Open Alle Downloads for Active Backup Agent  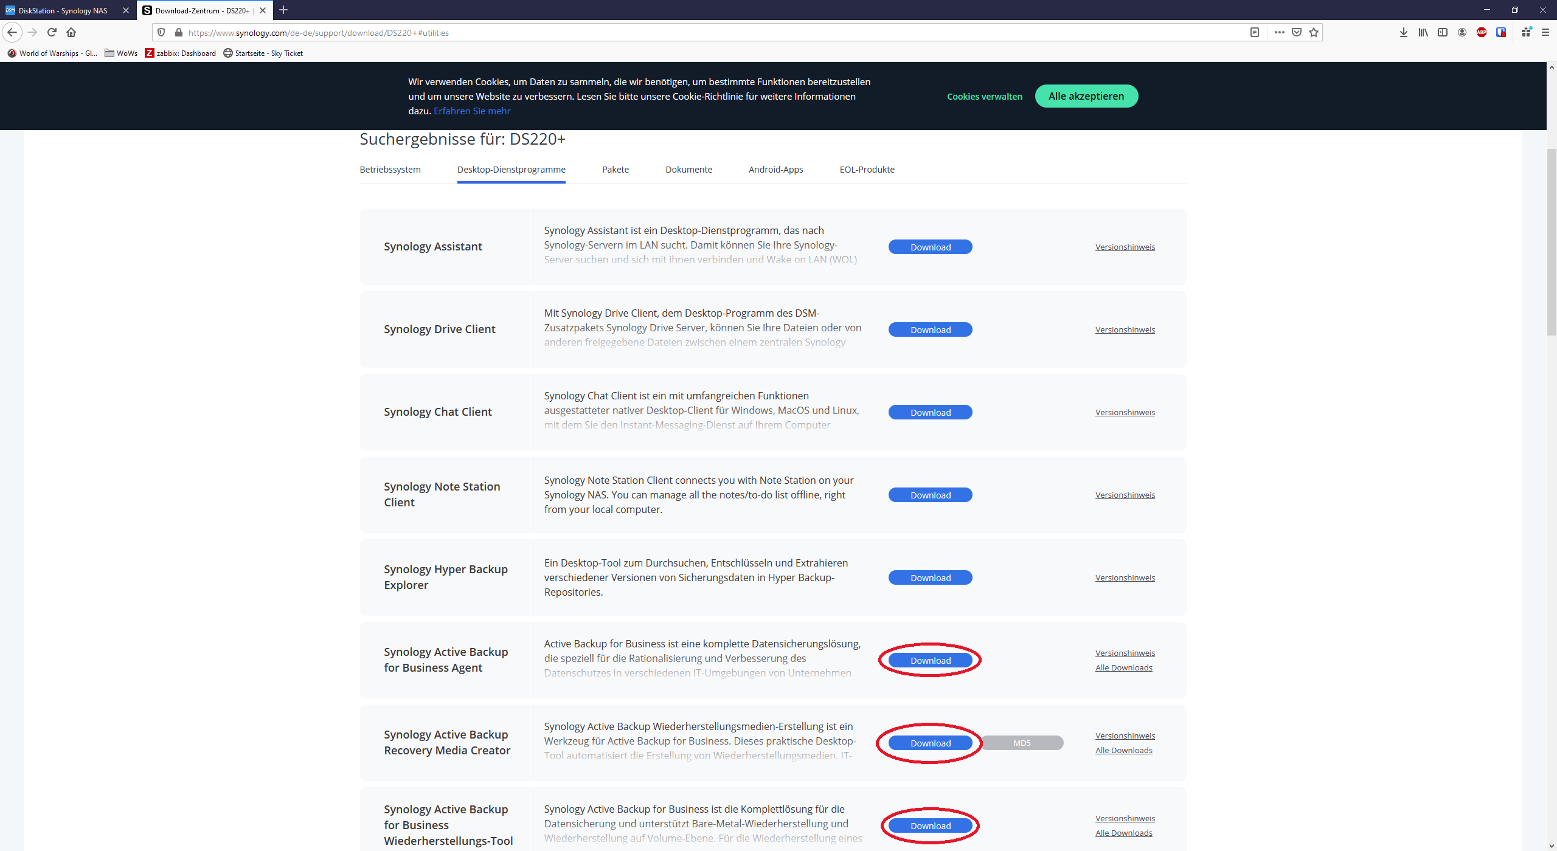1123,668
